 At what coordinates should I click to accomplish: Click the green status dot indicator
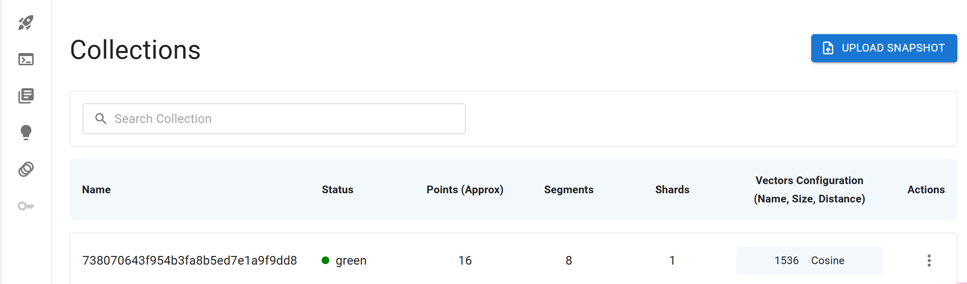[325, 261]
